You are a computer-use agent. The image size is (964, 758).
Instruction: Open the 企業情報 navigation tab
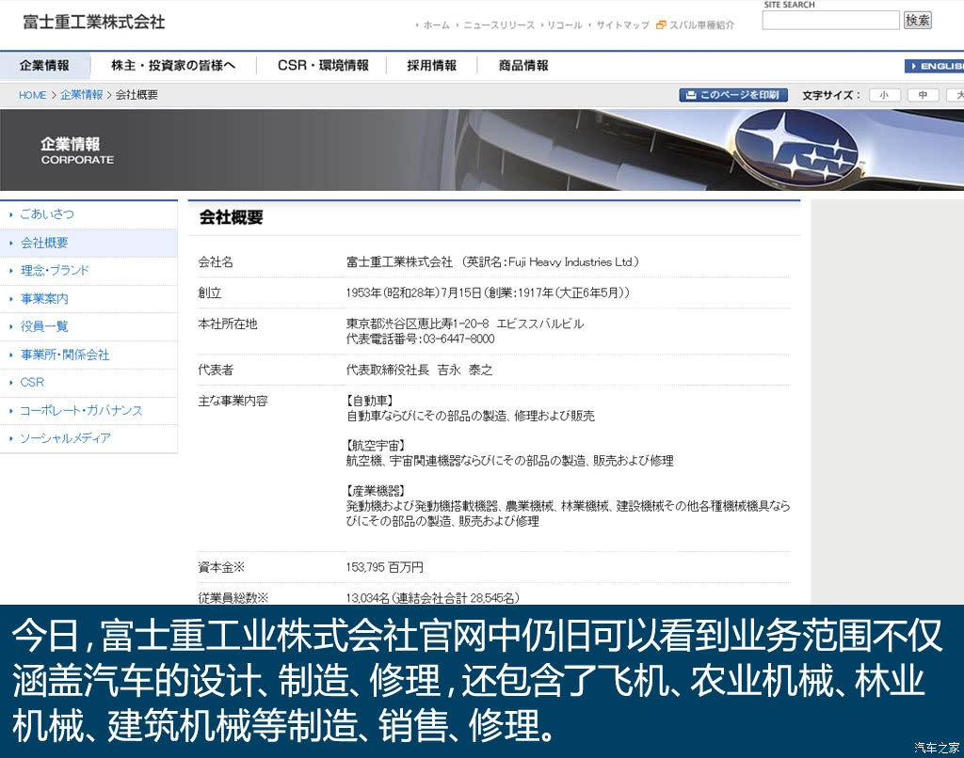[x=45, y=66]
